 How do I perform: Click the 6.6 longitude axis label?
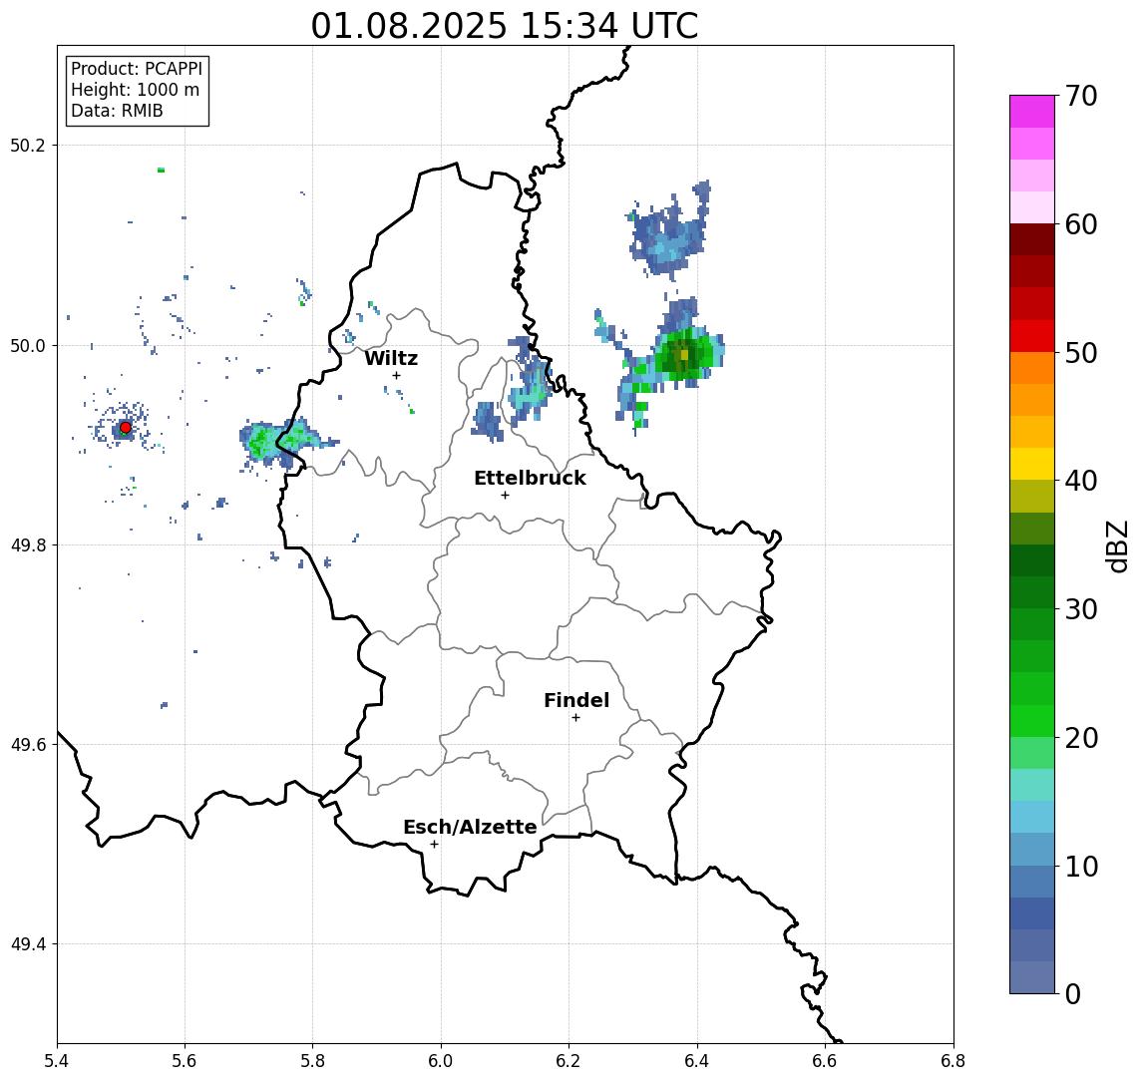pyautogui.click(x=826, y=1061)
